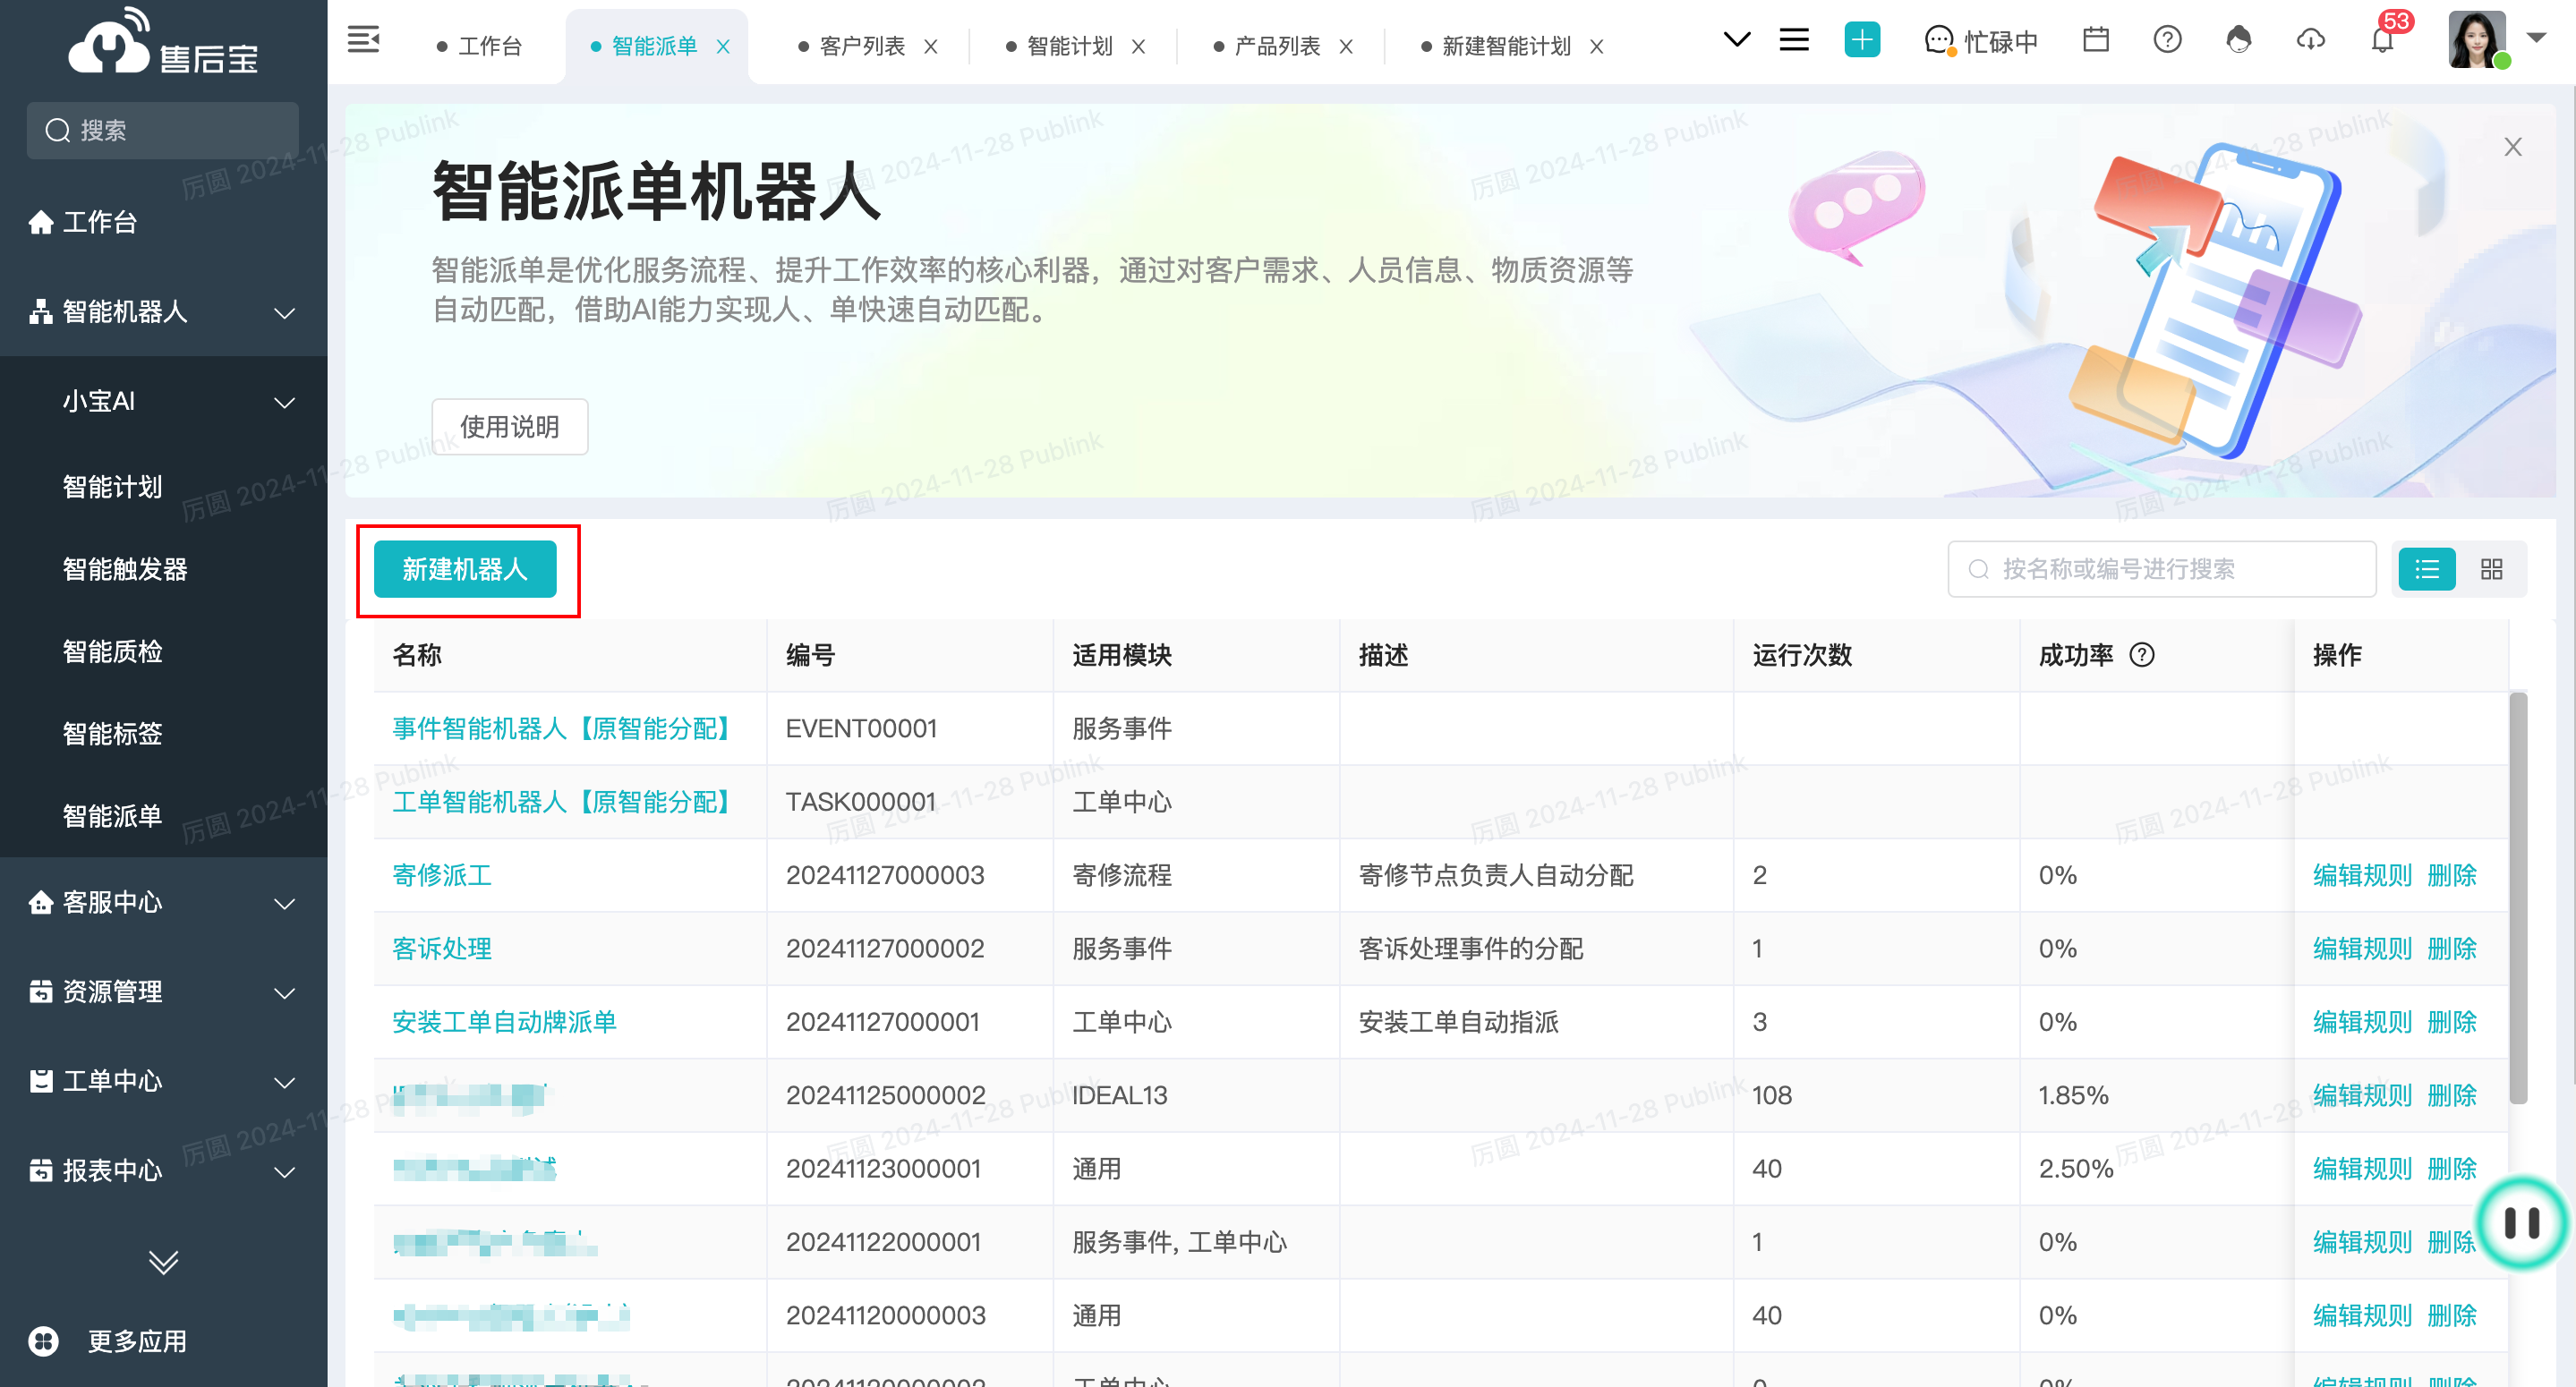The width and height of the screenshot is (2576, 1387).
Task: Switch to grid card view icon
Action: [2491, 570]
